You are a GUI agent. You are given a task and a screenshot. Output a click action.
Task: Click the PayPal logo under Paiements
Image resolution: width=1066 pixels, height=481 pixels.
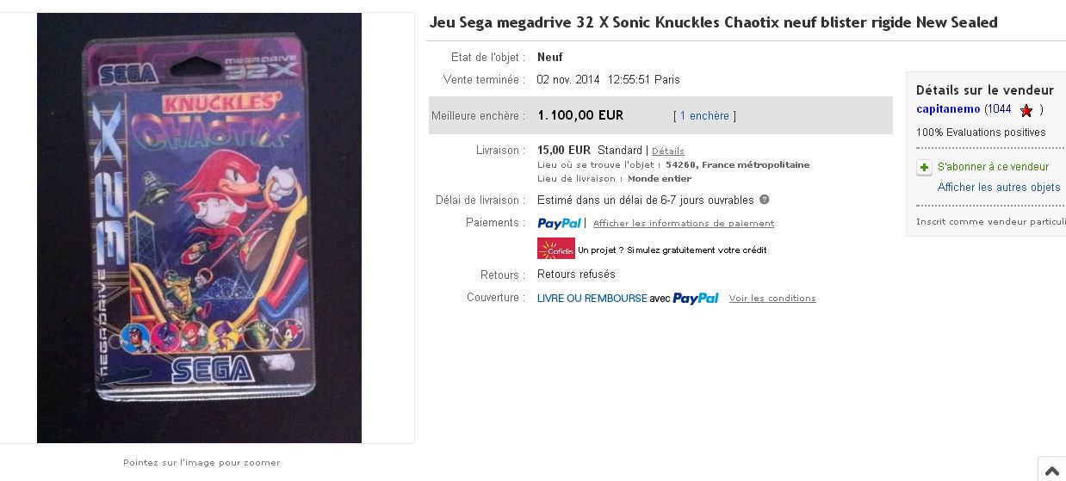point(559,224)
